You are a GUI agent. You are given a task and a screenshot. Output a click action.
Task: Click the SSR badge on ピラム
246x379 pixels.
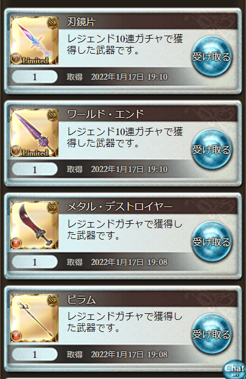pyautogui.click(x=52, y=300)
